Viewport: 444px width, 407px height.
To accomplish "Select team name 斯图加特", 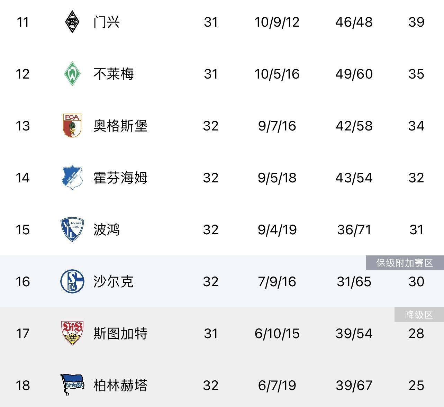I will tap(120, 334).
